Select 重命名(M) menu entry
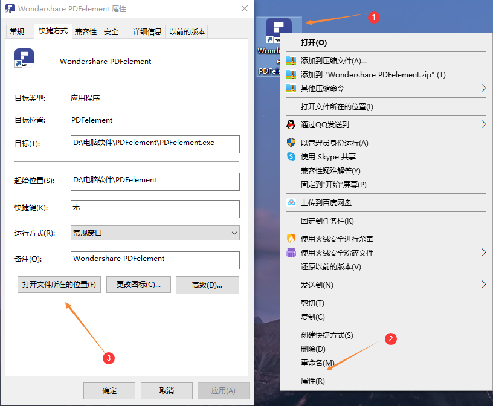This screenshot has width=493, height=406. [386, 362]
